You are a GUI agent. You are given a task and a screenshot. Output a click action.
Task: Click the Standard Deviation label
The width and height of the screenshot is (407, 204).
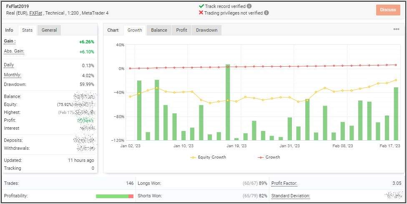coord(291,196)
